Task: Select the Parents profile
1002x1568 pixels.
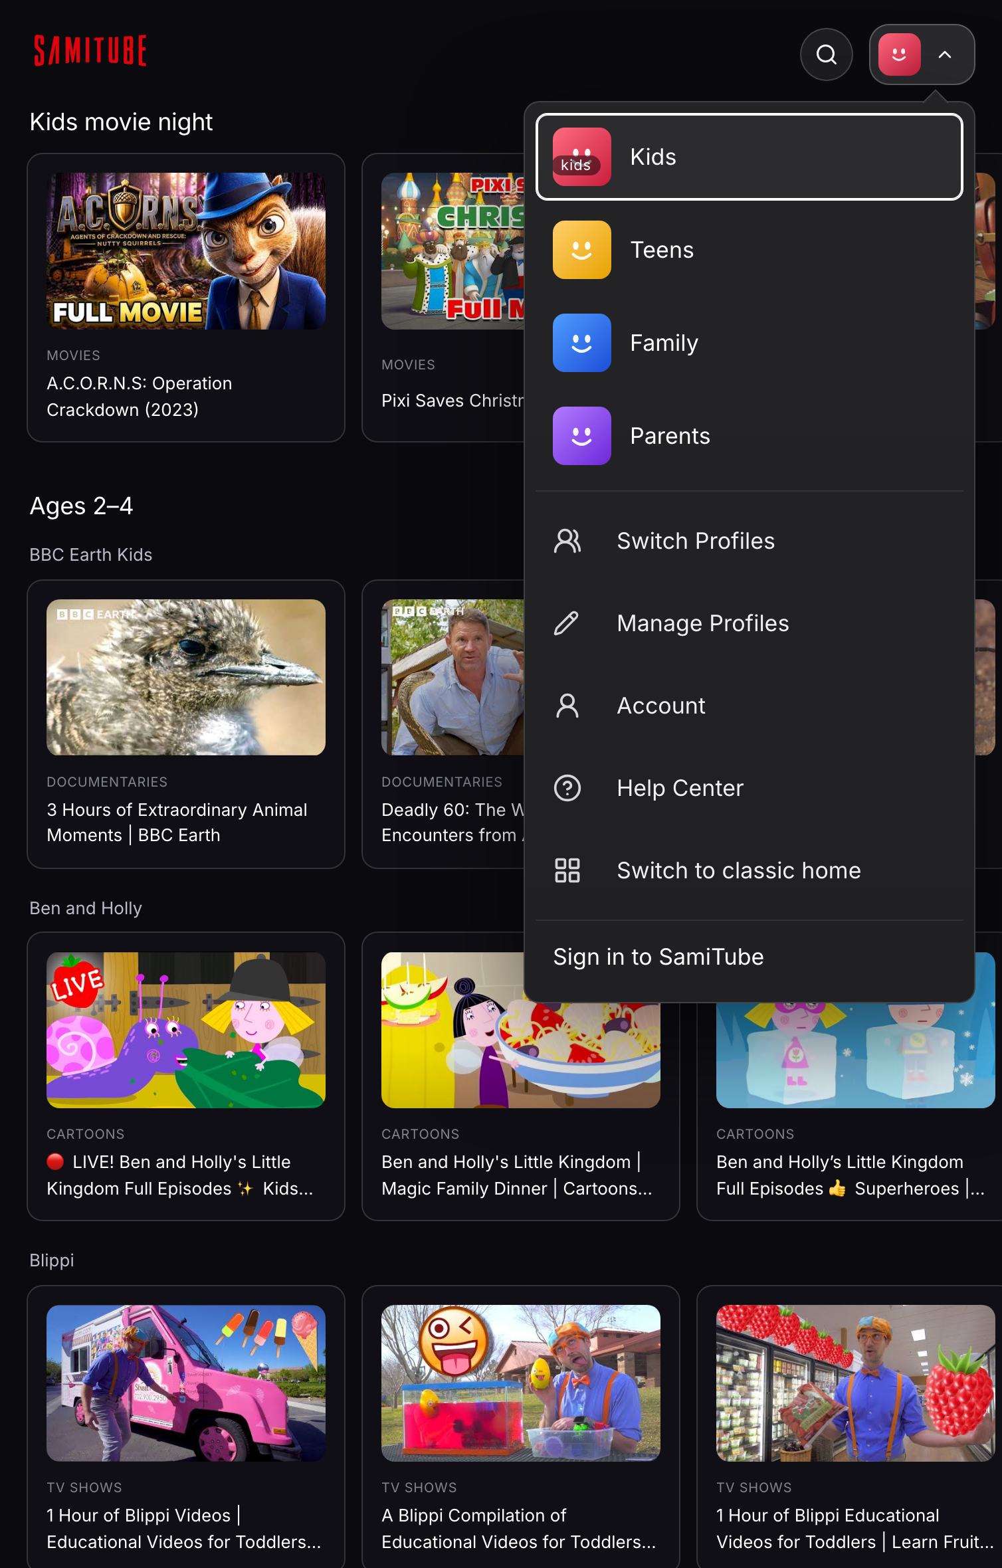Action: [x=749, y=436]
